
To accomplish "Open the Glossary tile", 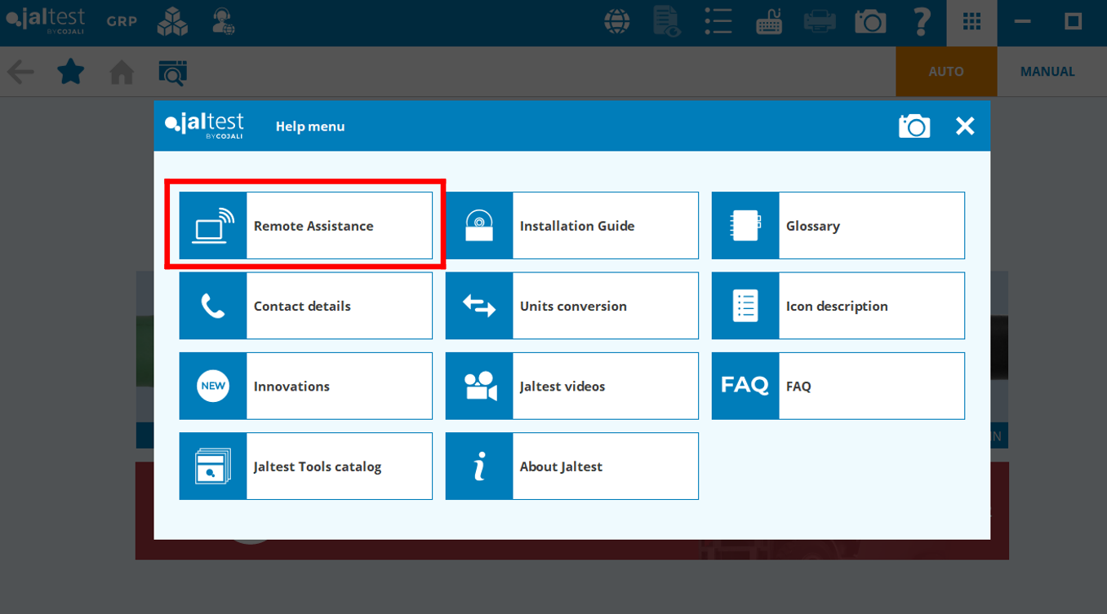I will [838, 226].
